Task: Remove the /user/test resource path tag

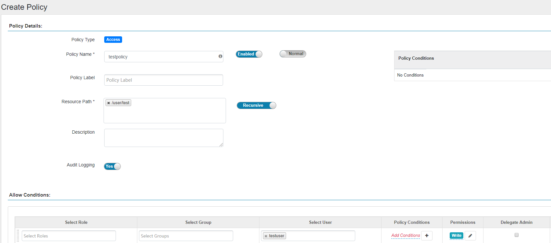Action: [x=108, y=103]
